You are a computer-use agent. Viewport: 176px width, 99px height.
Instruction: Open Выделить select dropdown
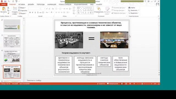point(133,13)
